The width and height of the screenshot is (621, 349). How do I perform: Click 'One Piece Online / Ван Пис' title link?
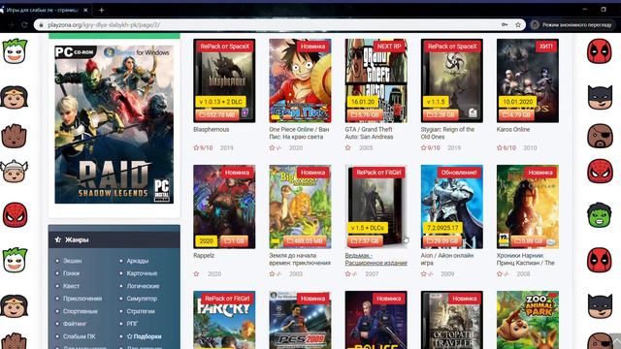[x=299, y=133]
